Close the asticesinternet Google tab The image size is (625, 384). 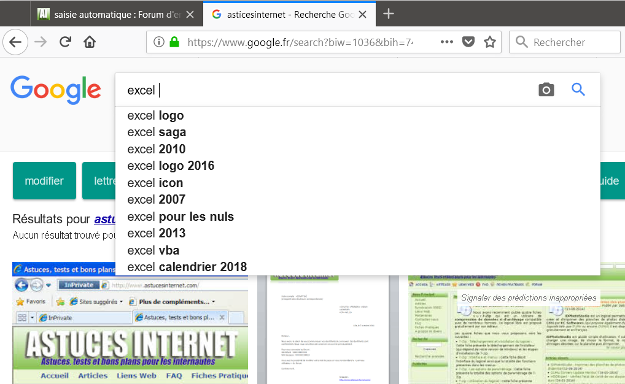(362, 14)
